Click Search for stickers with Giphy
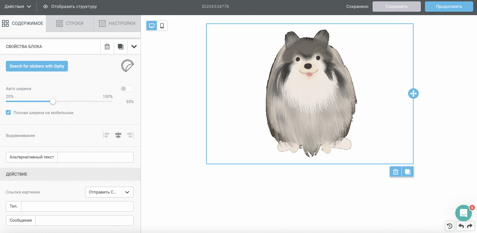 click(37, 66)
